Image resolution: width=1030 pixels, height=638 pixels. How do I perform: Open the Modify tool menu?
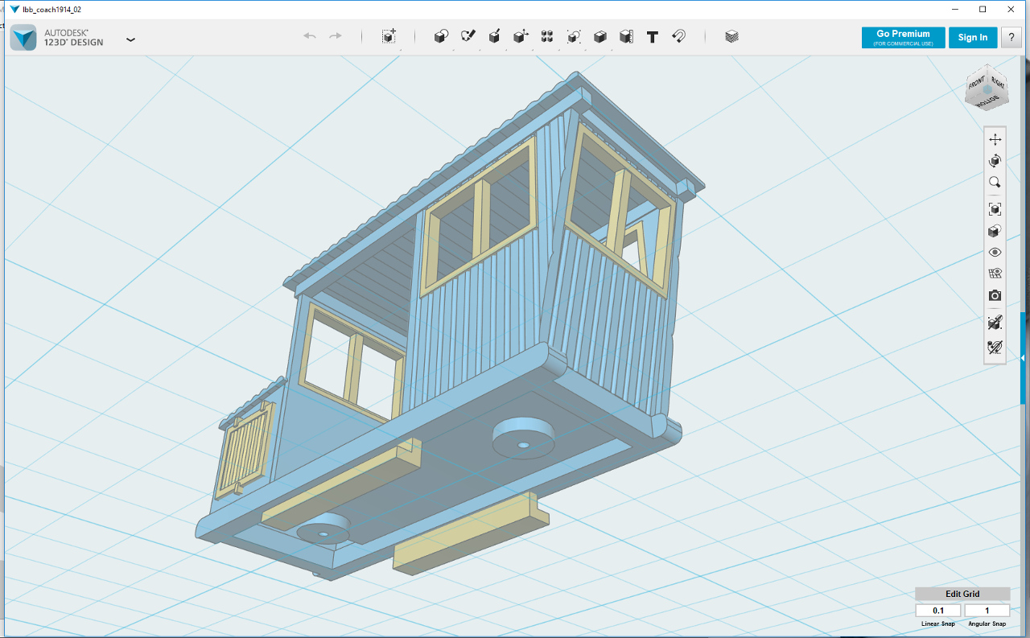[x=521, y=36]
